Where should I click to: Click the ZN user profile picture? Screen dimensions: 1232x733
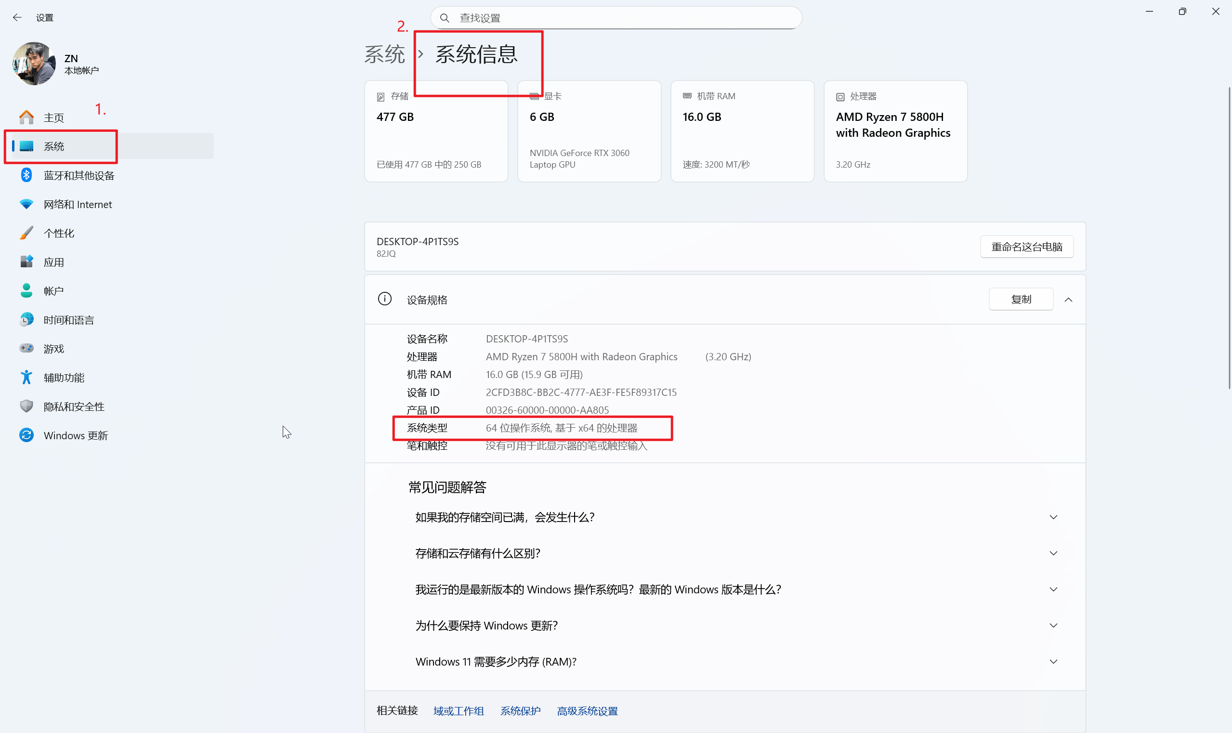point(34,64)
